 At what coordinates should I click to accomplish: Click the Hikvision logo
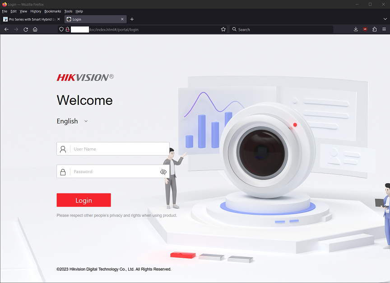tap(85, 77)
